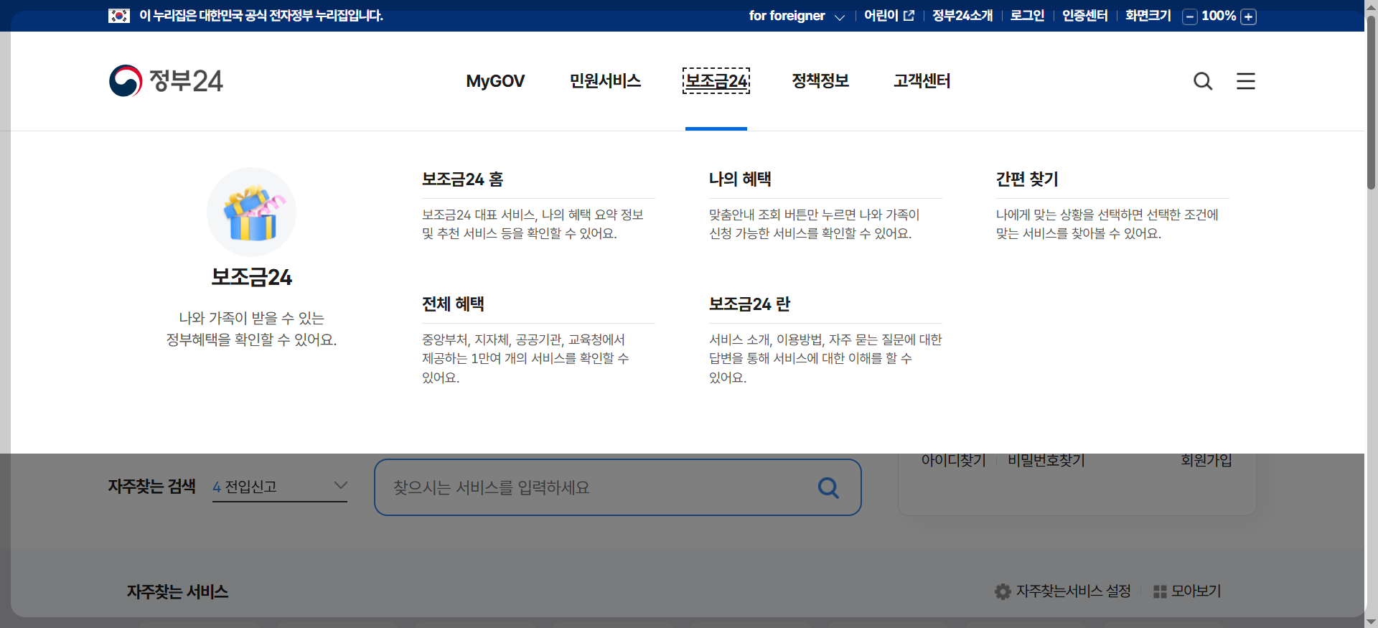Click the 100% zoom value
1378x628 pixels.
(1219, 16)
